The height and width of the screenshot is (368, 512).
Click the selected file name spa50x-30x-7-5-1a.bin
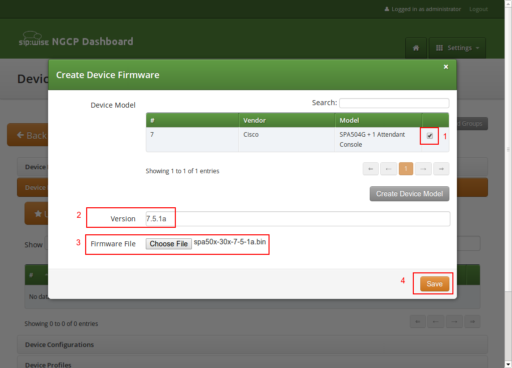click(x=230, y=242)
